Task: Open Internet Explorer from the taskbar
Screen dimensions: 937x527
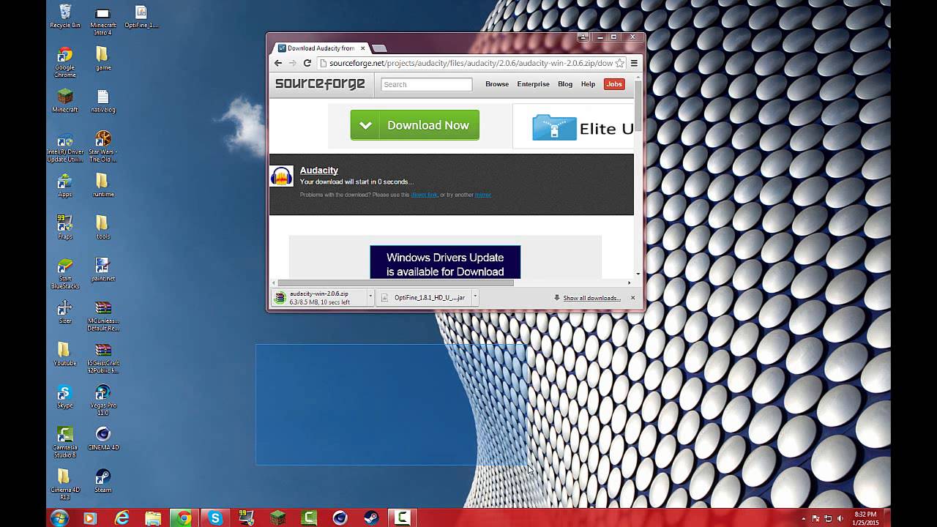Action: click(122, 518)
